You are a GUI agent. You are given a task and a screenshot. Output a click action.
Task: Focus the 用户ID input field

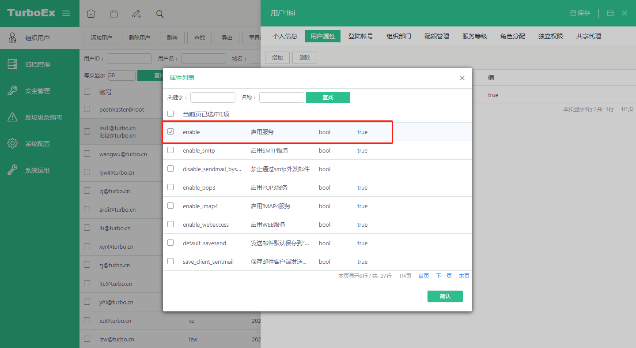click(x=129, y=59)
